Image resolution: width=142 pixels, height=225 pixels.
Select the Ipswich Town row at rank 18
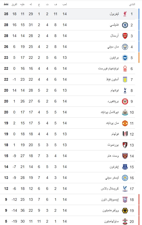coord(67,199)
